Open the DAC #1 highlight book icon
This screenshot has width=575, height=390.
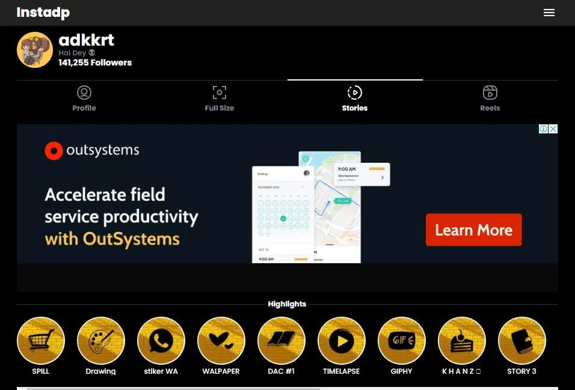pyautogui.click(x=281, y=341)
